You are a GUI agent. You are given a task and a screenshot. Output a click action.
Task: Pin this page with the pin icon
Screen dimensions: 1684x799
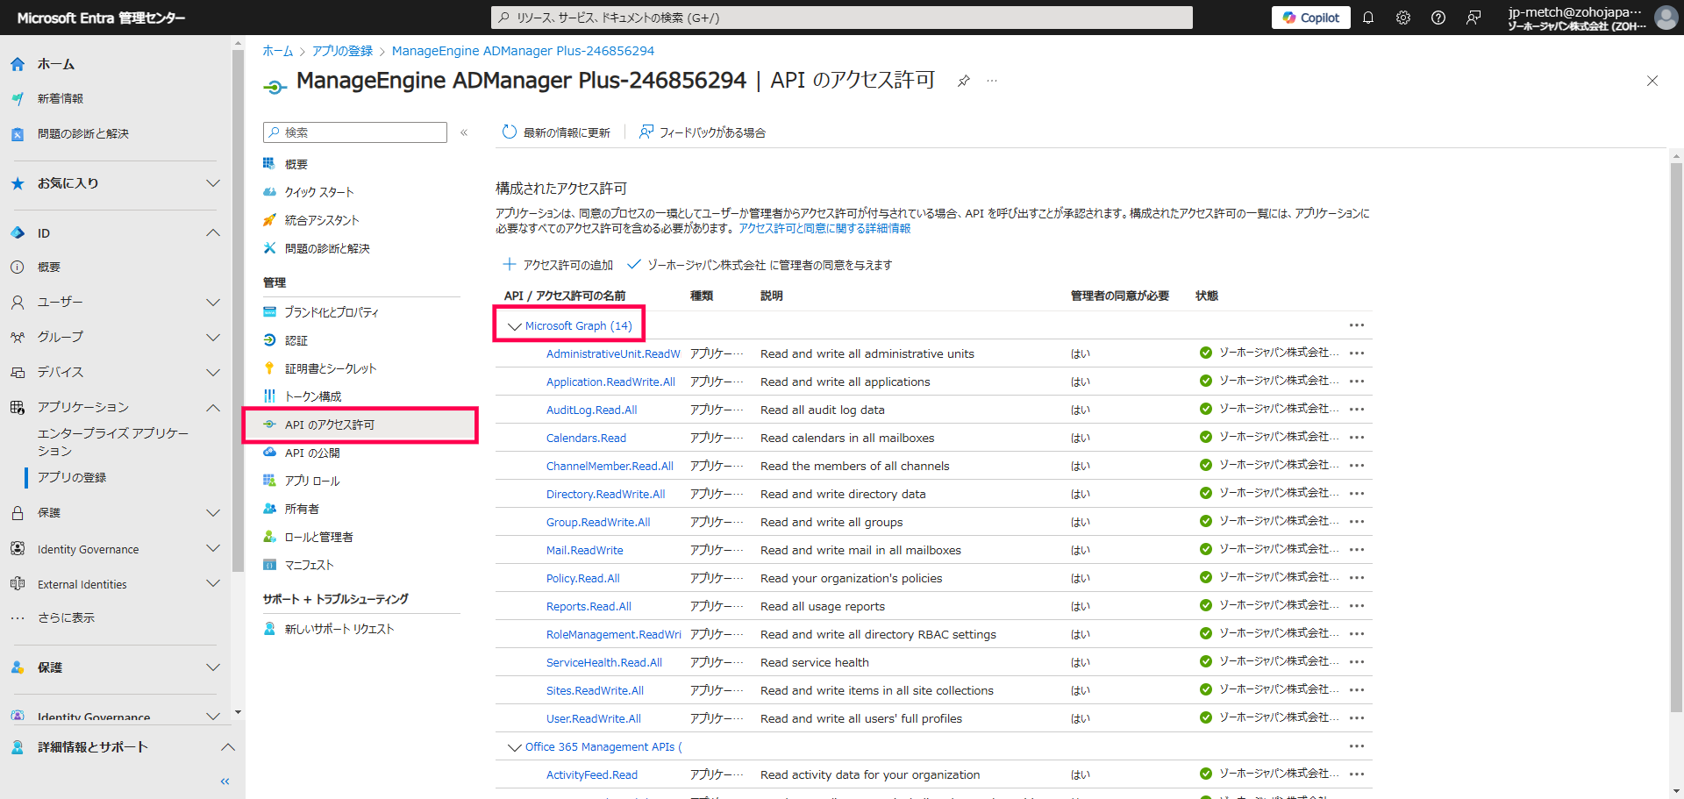point(963,81)
